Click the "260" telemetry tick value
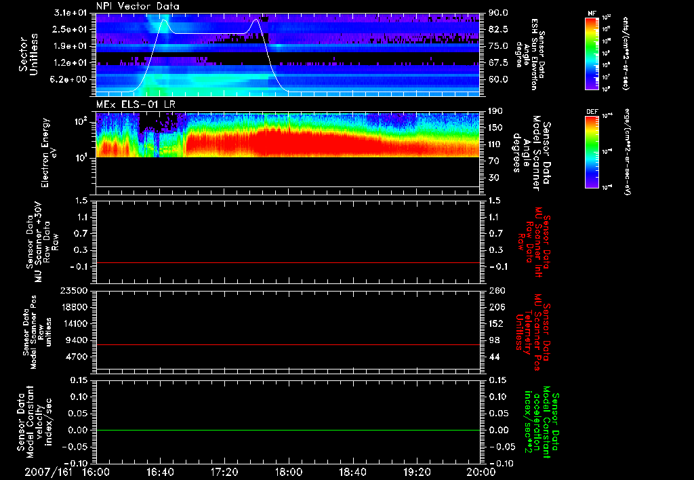Screen dimensions: 694x480 496,290
